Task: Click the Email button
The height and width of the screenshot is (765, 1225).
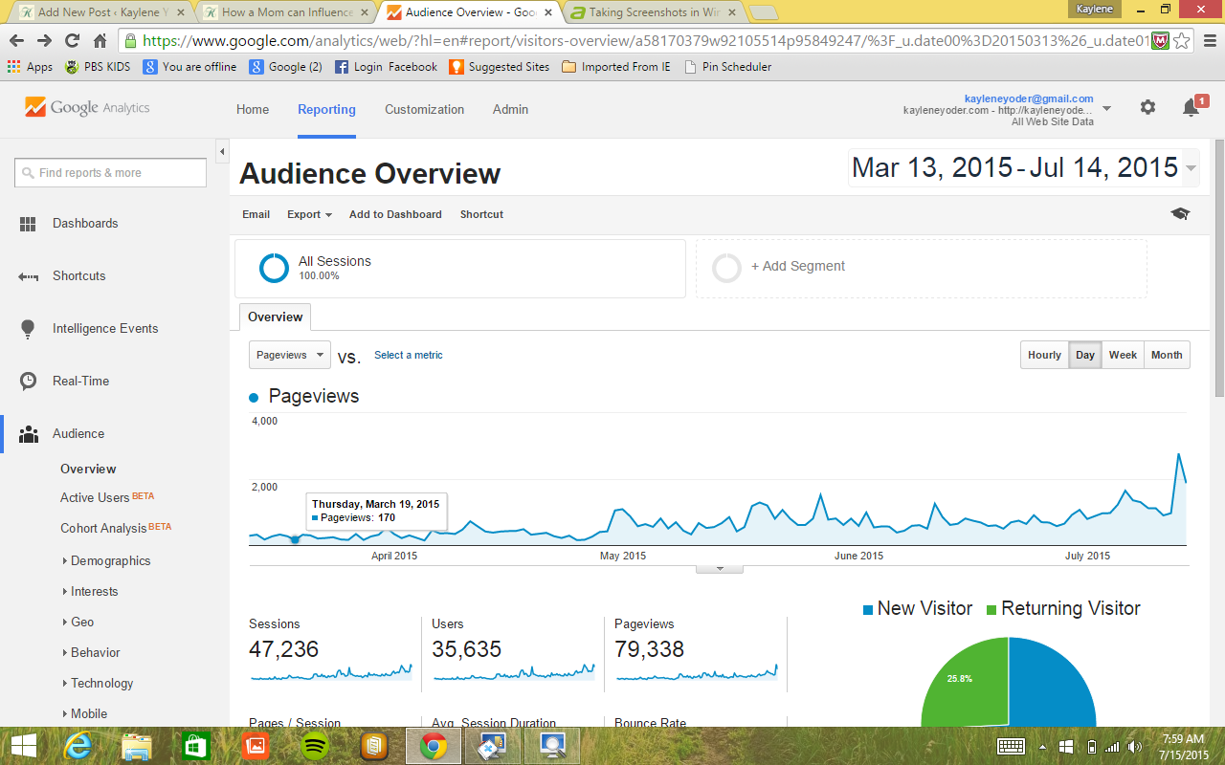Action: 256,214
